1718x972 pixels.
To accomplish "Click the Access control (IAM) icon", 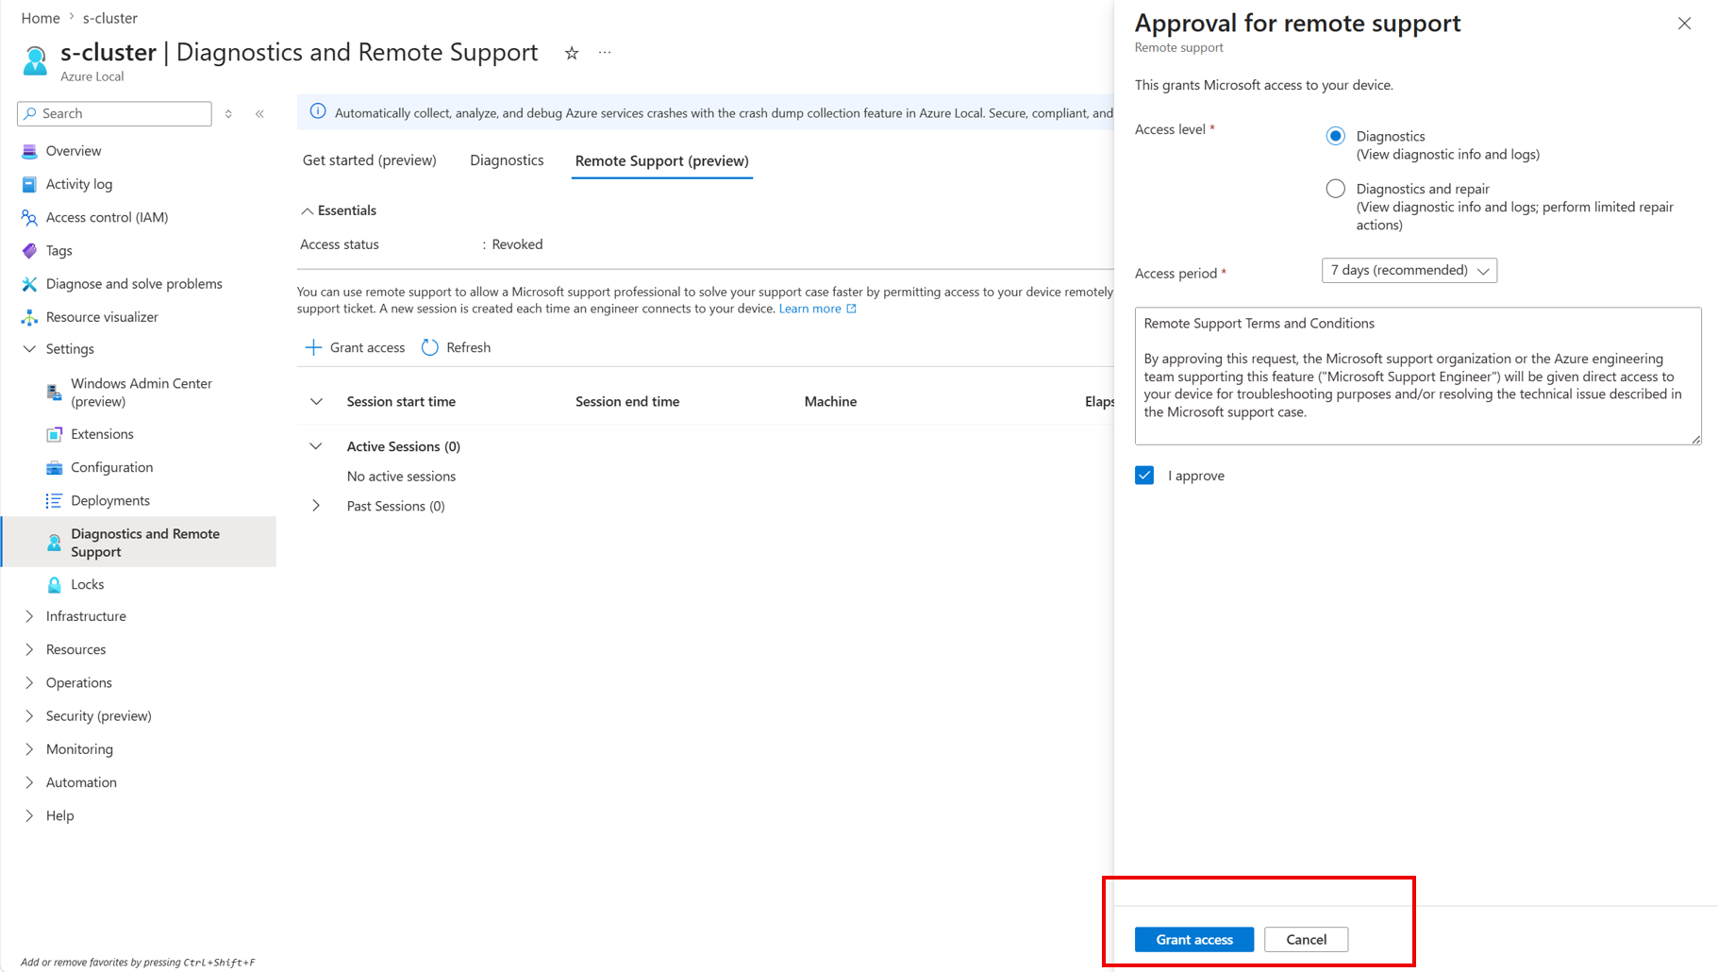I will (x=29, y=217).
